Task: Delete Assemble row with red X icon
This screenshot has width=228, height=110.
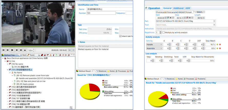Action: click(x=220, y=48)
